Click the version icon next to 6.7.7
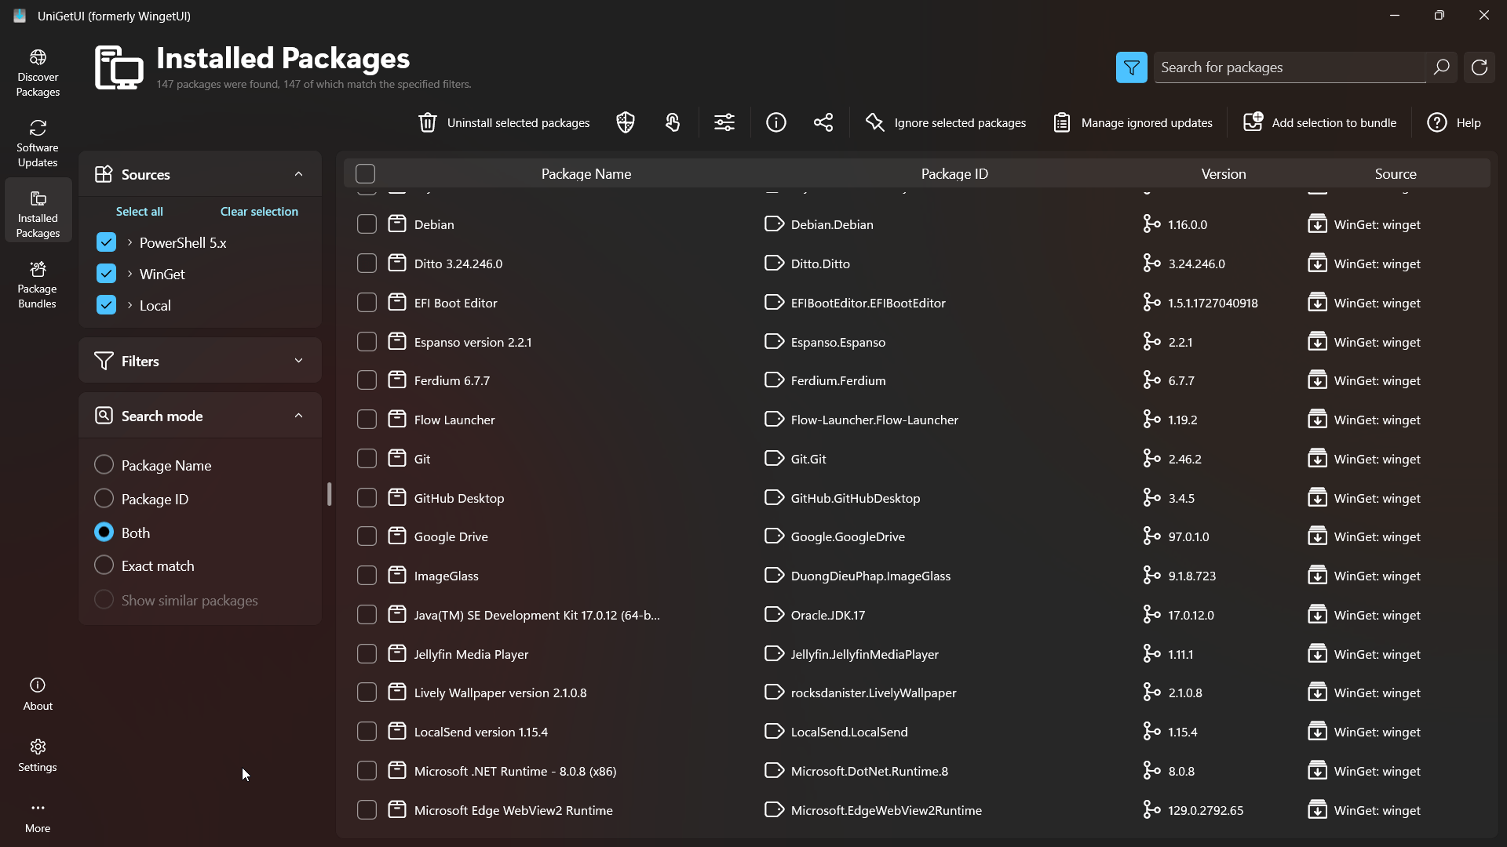The height and width of the screenshot is (847, 1507). pyautogui.click(x=1151, y=380)
